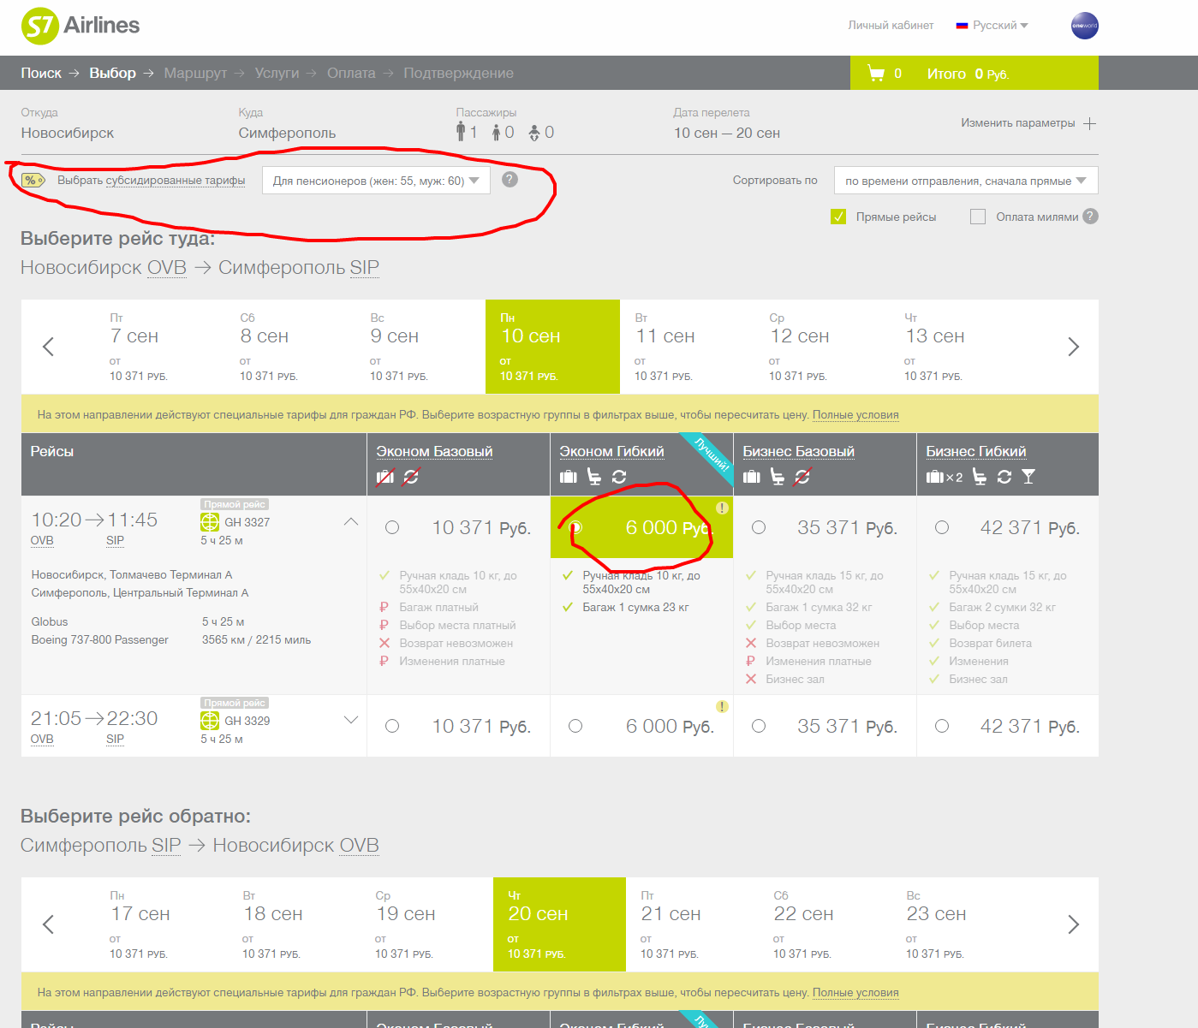The image size is (1198, 1028).
Task: Expand details of 21:05 flight
Action: click(351, 720)
